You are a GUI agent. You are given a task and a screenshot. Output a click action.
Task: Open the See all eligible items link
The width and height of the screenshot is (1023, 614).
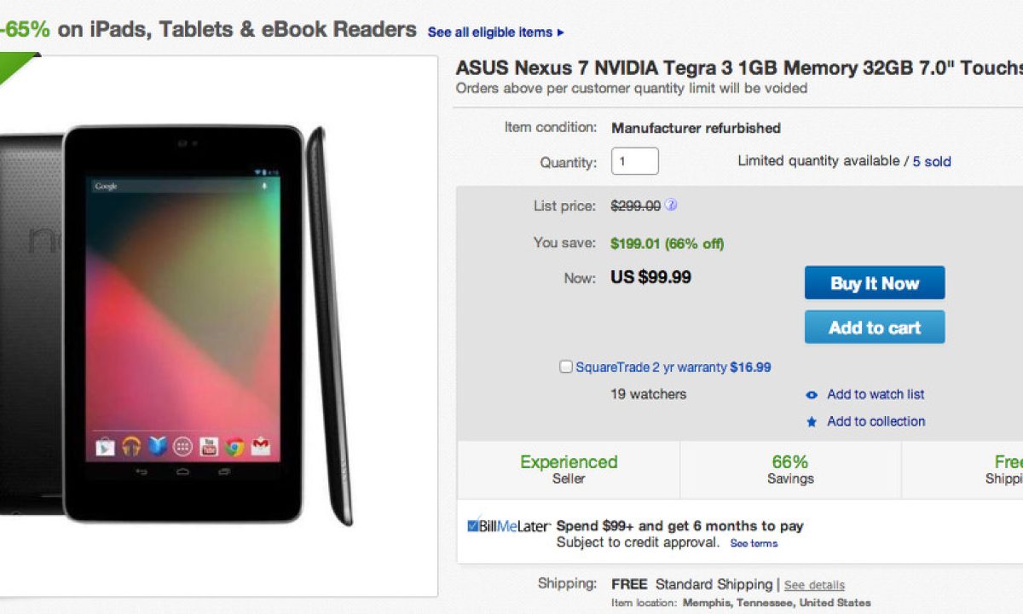495,32
